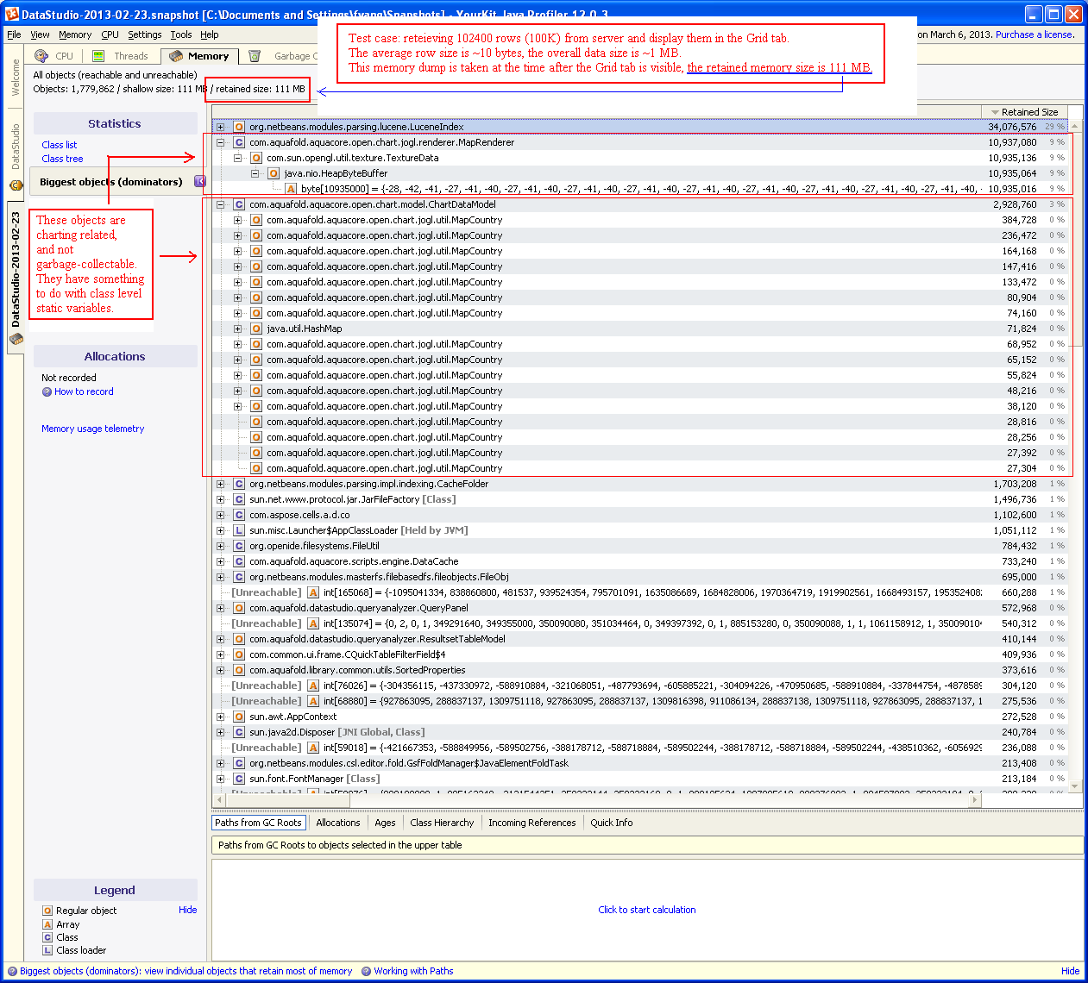Expand the LuceneIndex tree row
Viewport: 1088px width, 983px height.
click(220, 127)
